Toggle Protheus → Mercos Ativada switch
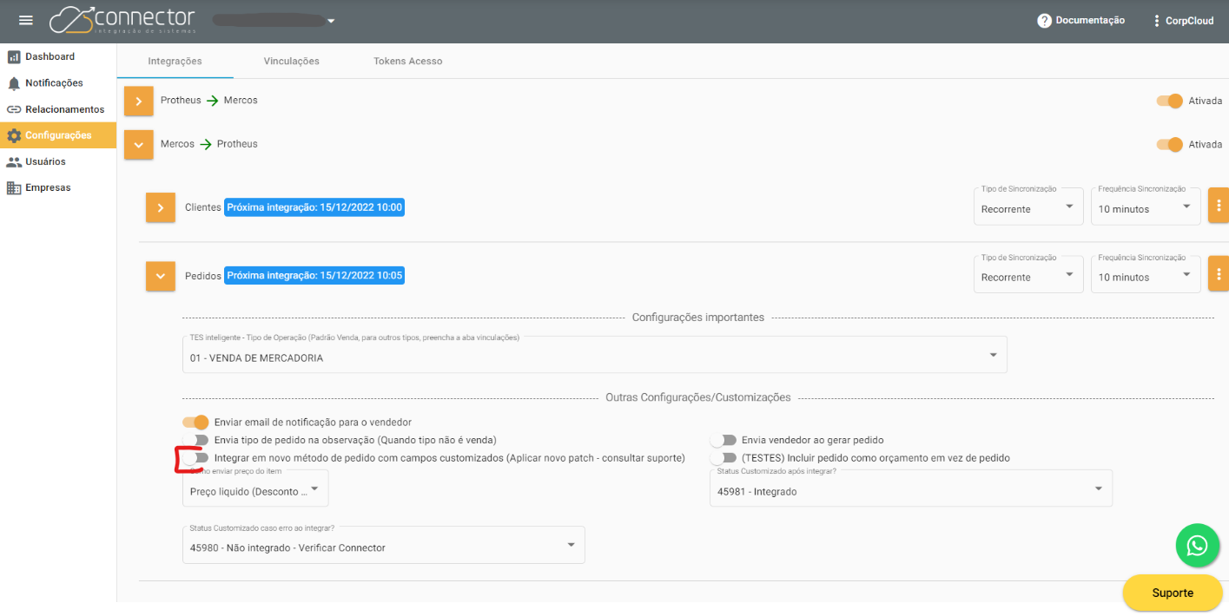 (x=1170, y=101)
